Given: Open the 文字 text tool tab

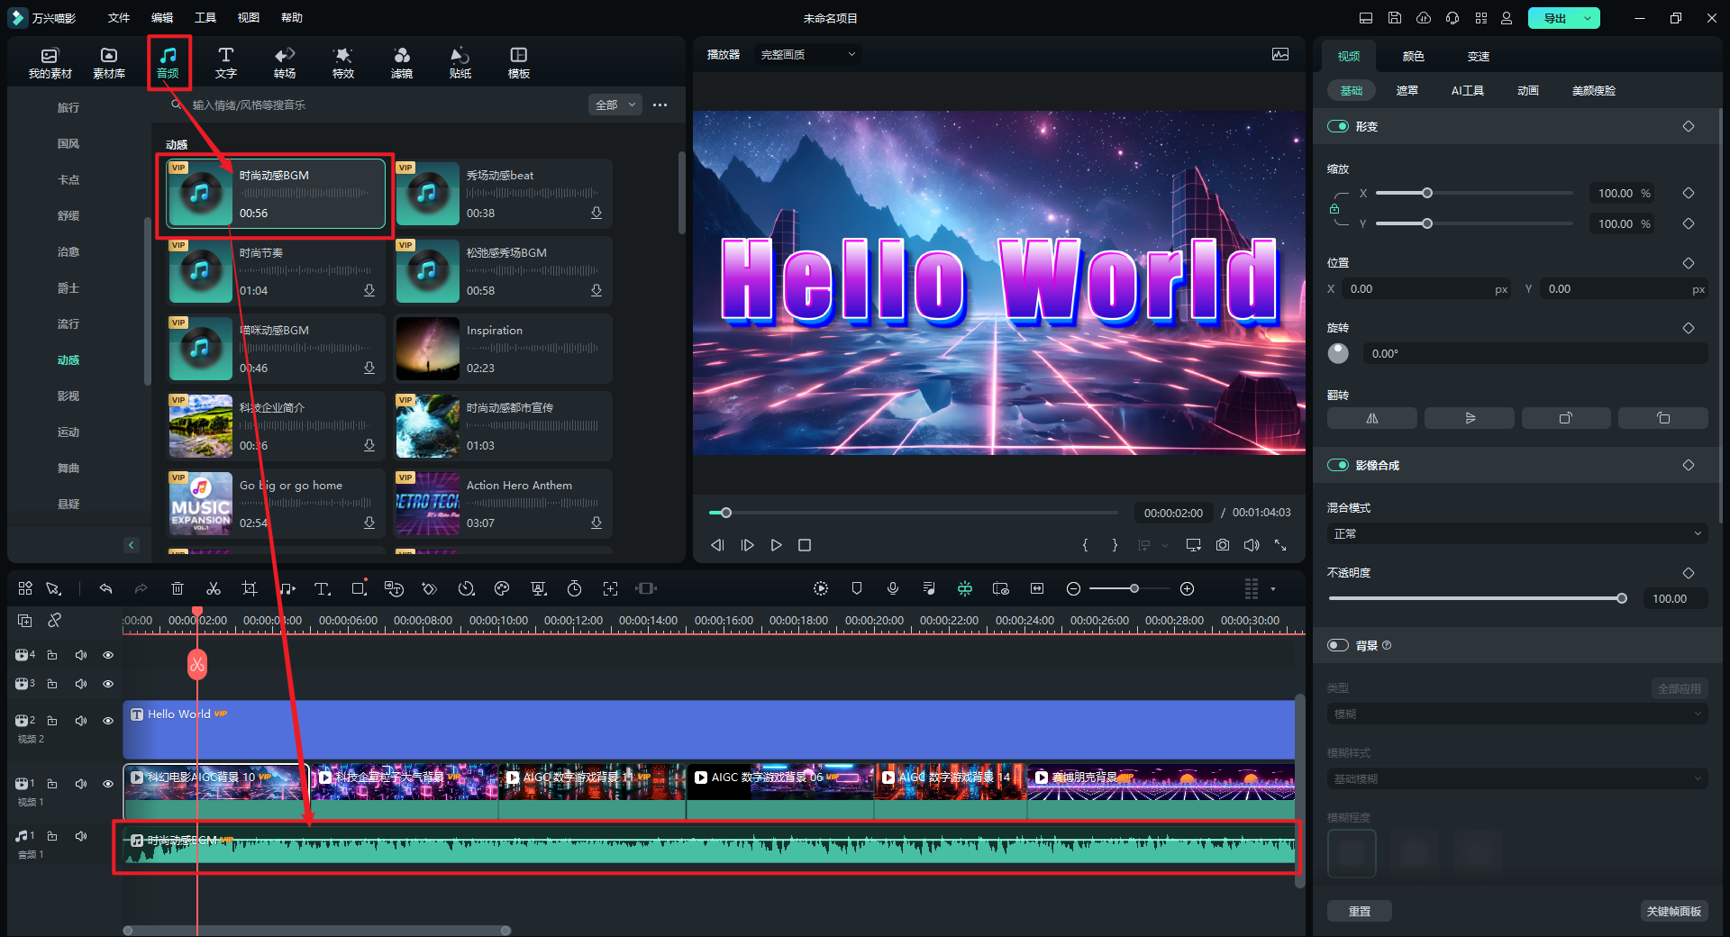Looking at the screenshot, I should point(225,62).
